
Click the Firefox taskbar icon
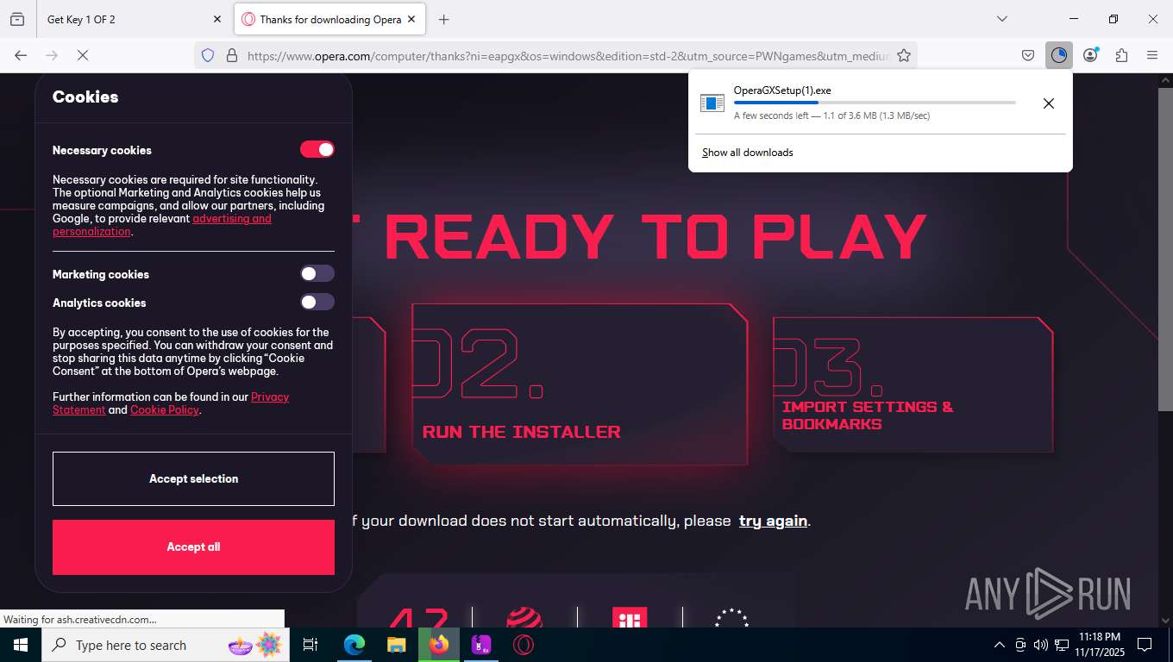[439, 645]
